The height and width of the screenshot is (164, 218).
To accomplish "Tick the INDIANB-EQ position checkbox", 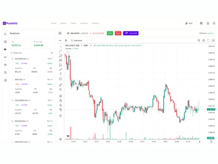I will 13,59.
